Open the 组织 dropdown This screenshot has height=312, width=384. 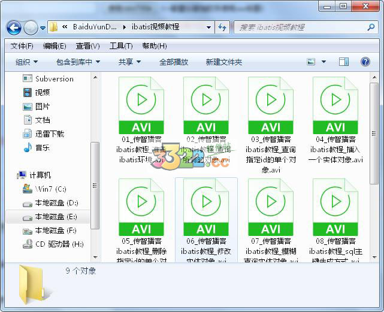click(x=26, y=62)
